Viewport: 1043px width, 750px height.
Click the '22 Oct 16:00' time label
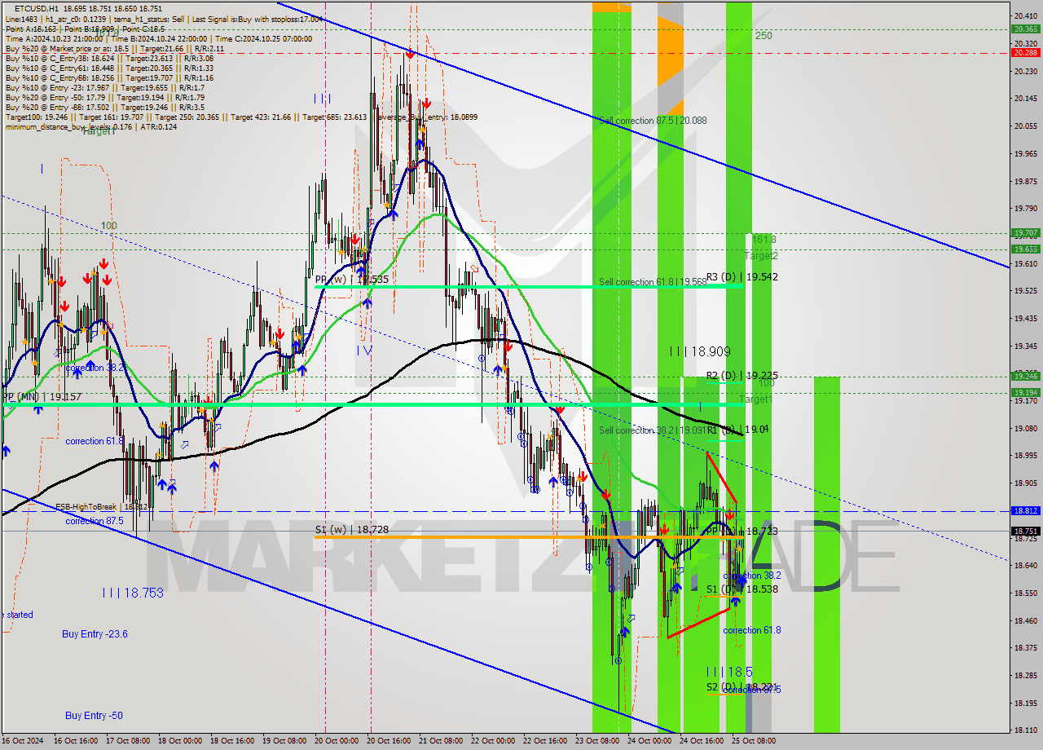(544, 741)
